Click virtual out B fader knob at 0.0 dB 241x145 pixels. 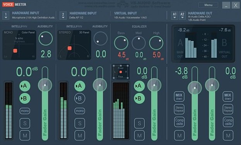click(212, 85)
